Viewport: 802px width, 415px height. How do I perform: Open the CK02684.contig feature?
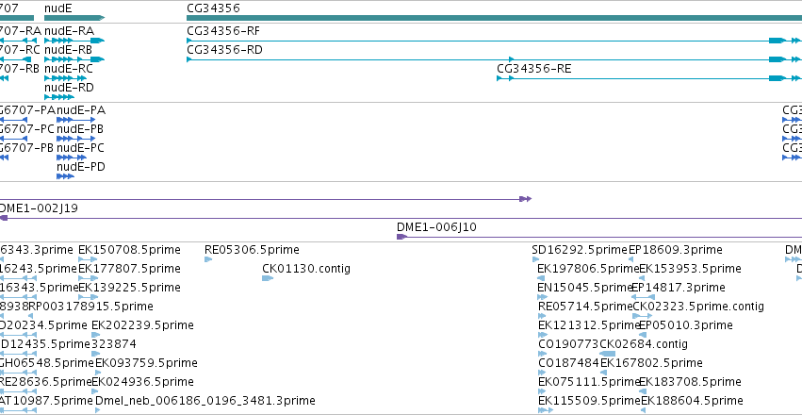(x=607, y=354)
